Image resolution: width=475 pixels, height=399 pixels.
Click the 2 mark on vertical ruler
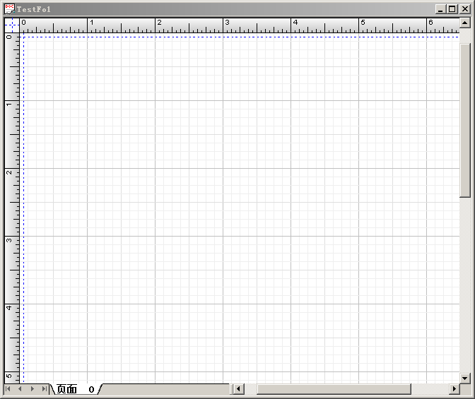pyautogui.click(x=9, y=172)
